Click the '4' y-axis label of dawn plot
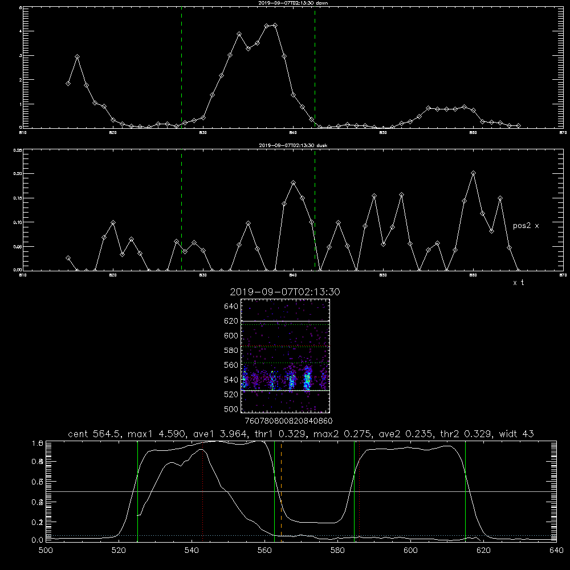 click(x=21, y=31)
